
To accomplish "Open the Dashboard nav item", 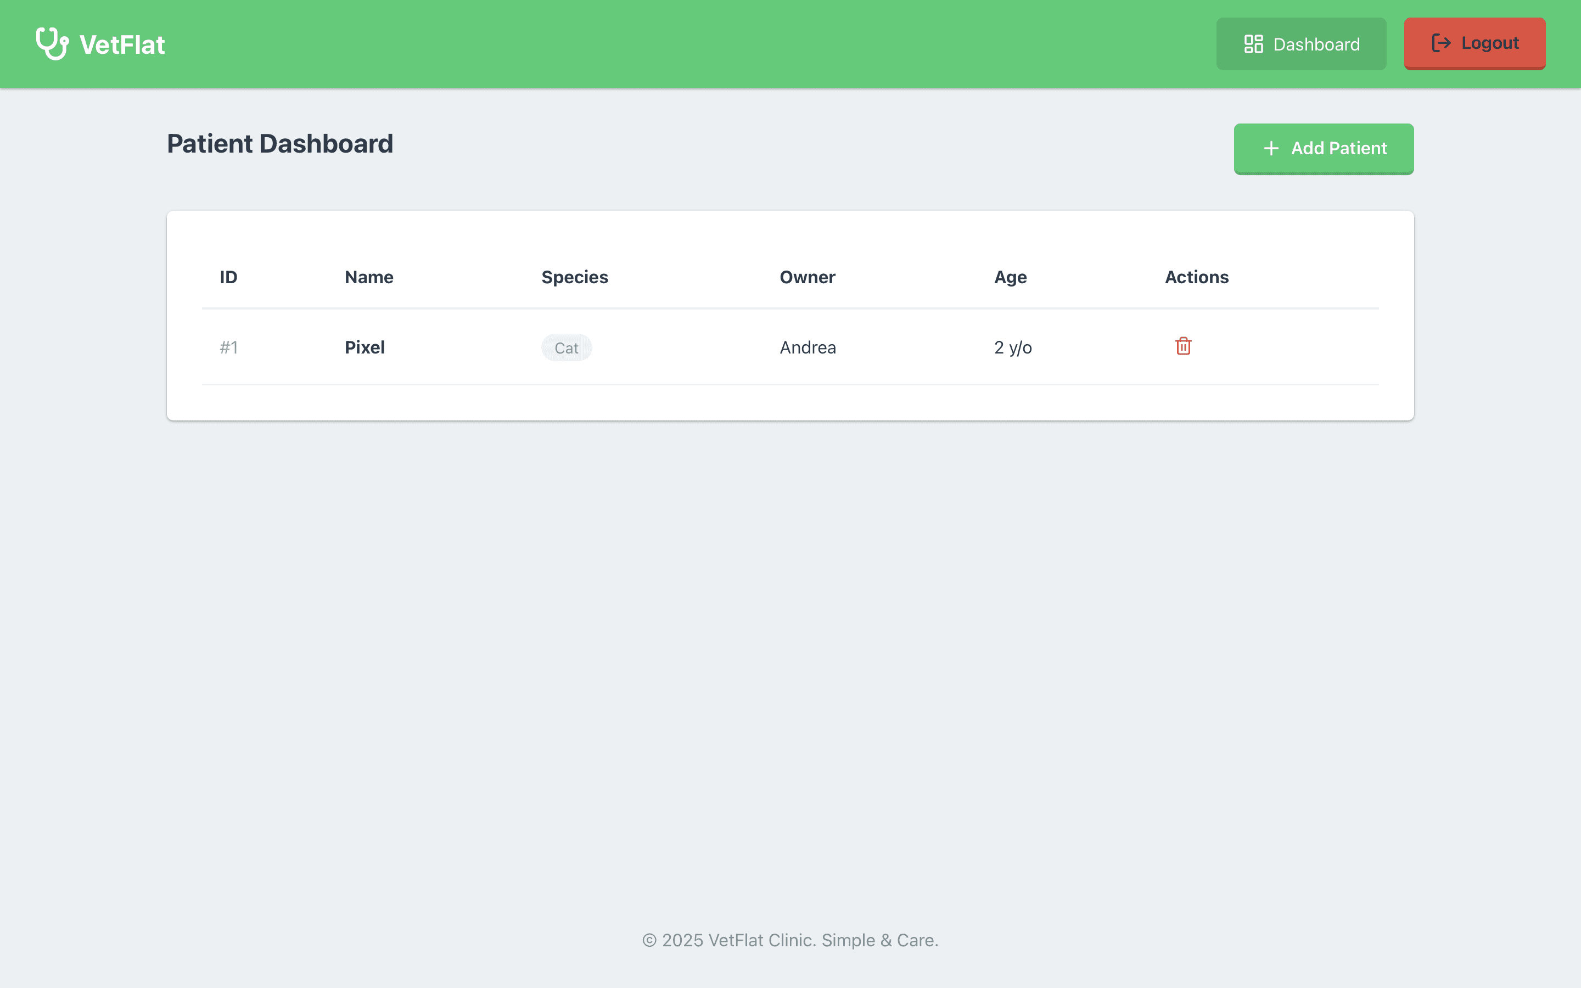I will [x=1300, y=44].
